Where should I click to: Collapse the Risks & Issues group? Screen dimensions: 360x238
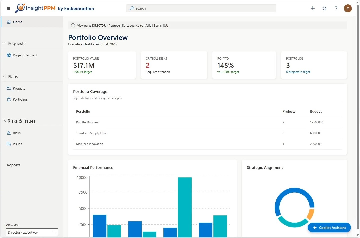4,121
